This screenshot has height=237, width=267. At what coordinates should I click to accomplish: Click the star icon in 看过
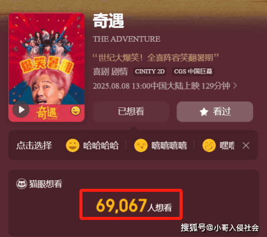click(204, 112)
